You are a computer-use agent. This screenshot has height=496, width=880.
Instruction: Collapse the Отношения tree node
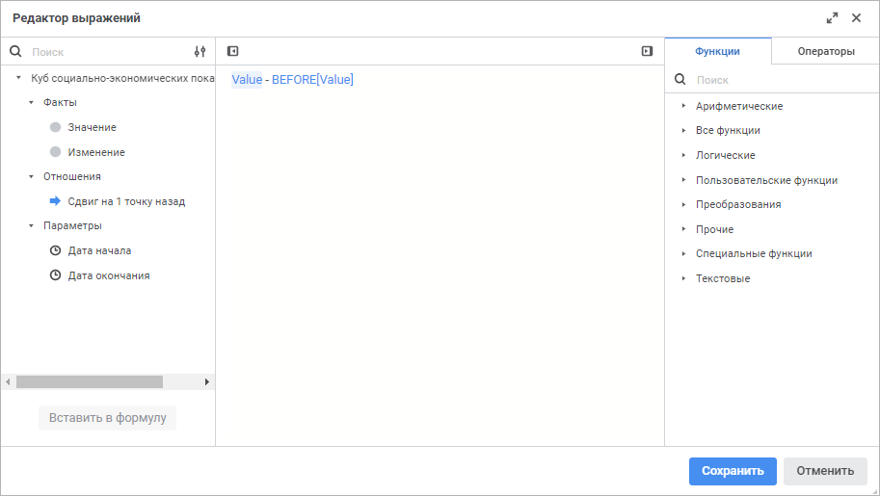[31, 177]
